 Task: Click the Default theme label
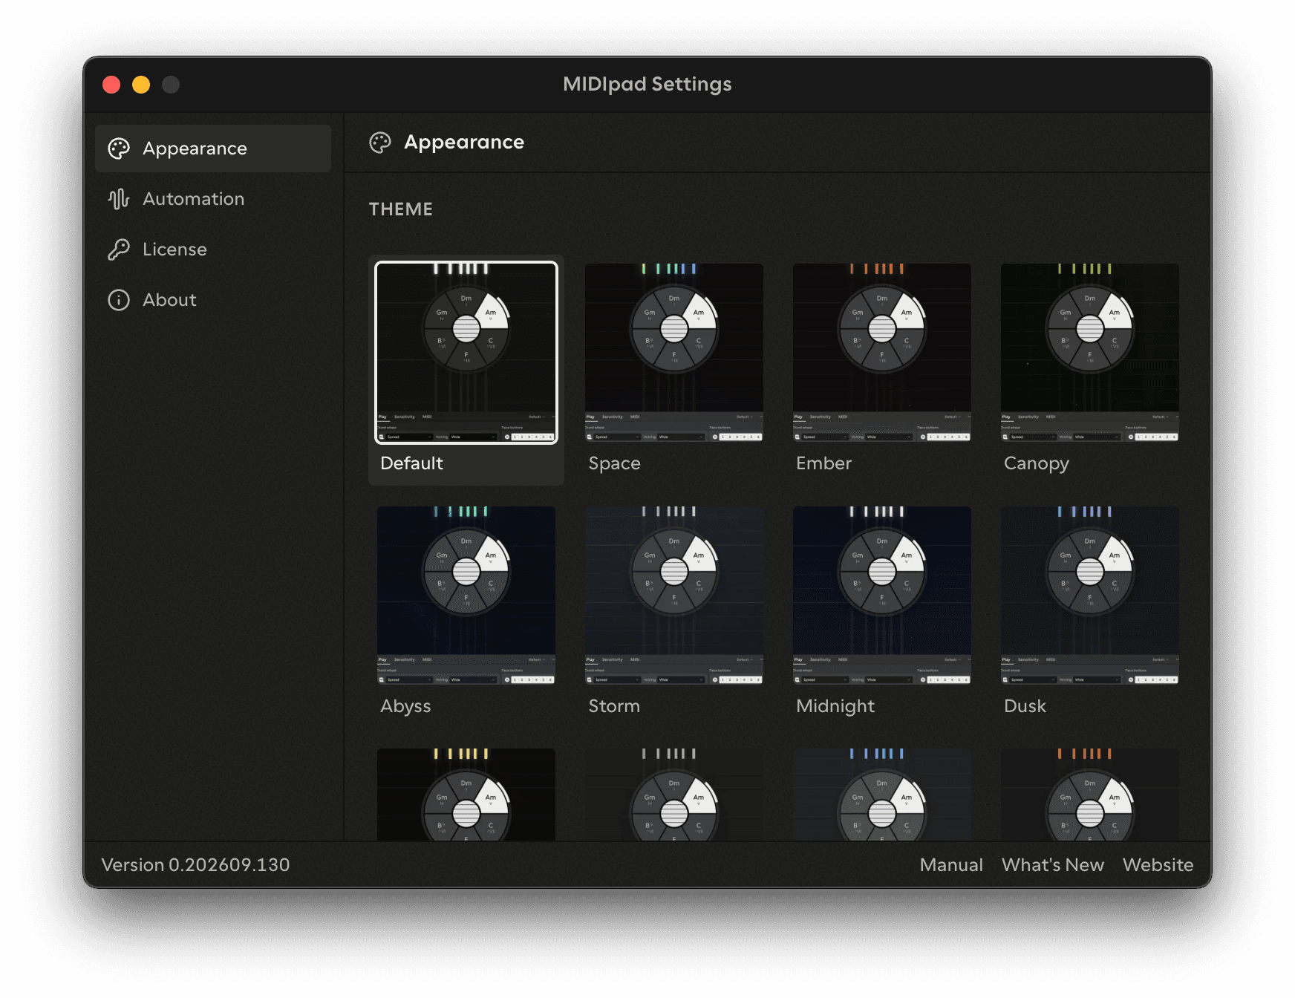click(x=411, y=463)
